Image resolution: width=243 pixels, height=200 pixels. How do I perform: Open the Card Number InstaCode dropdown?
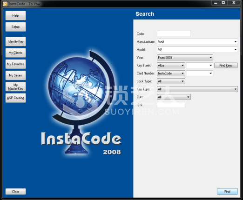171,73
